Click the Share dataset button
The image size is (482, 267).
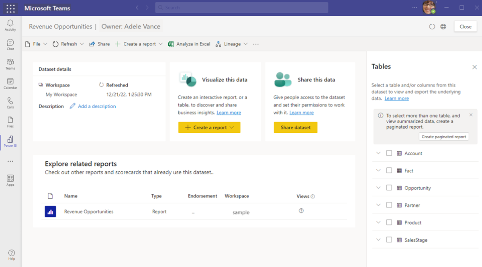point(296,127)
